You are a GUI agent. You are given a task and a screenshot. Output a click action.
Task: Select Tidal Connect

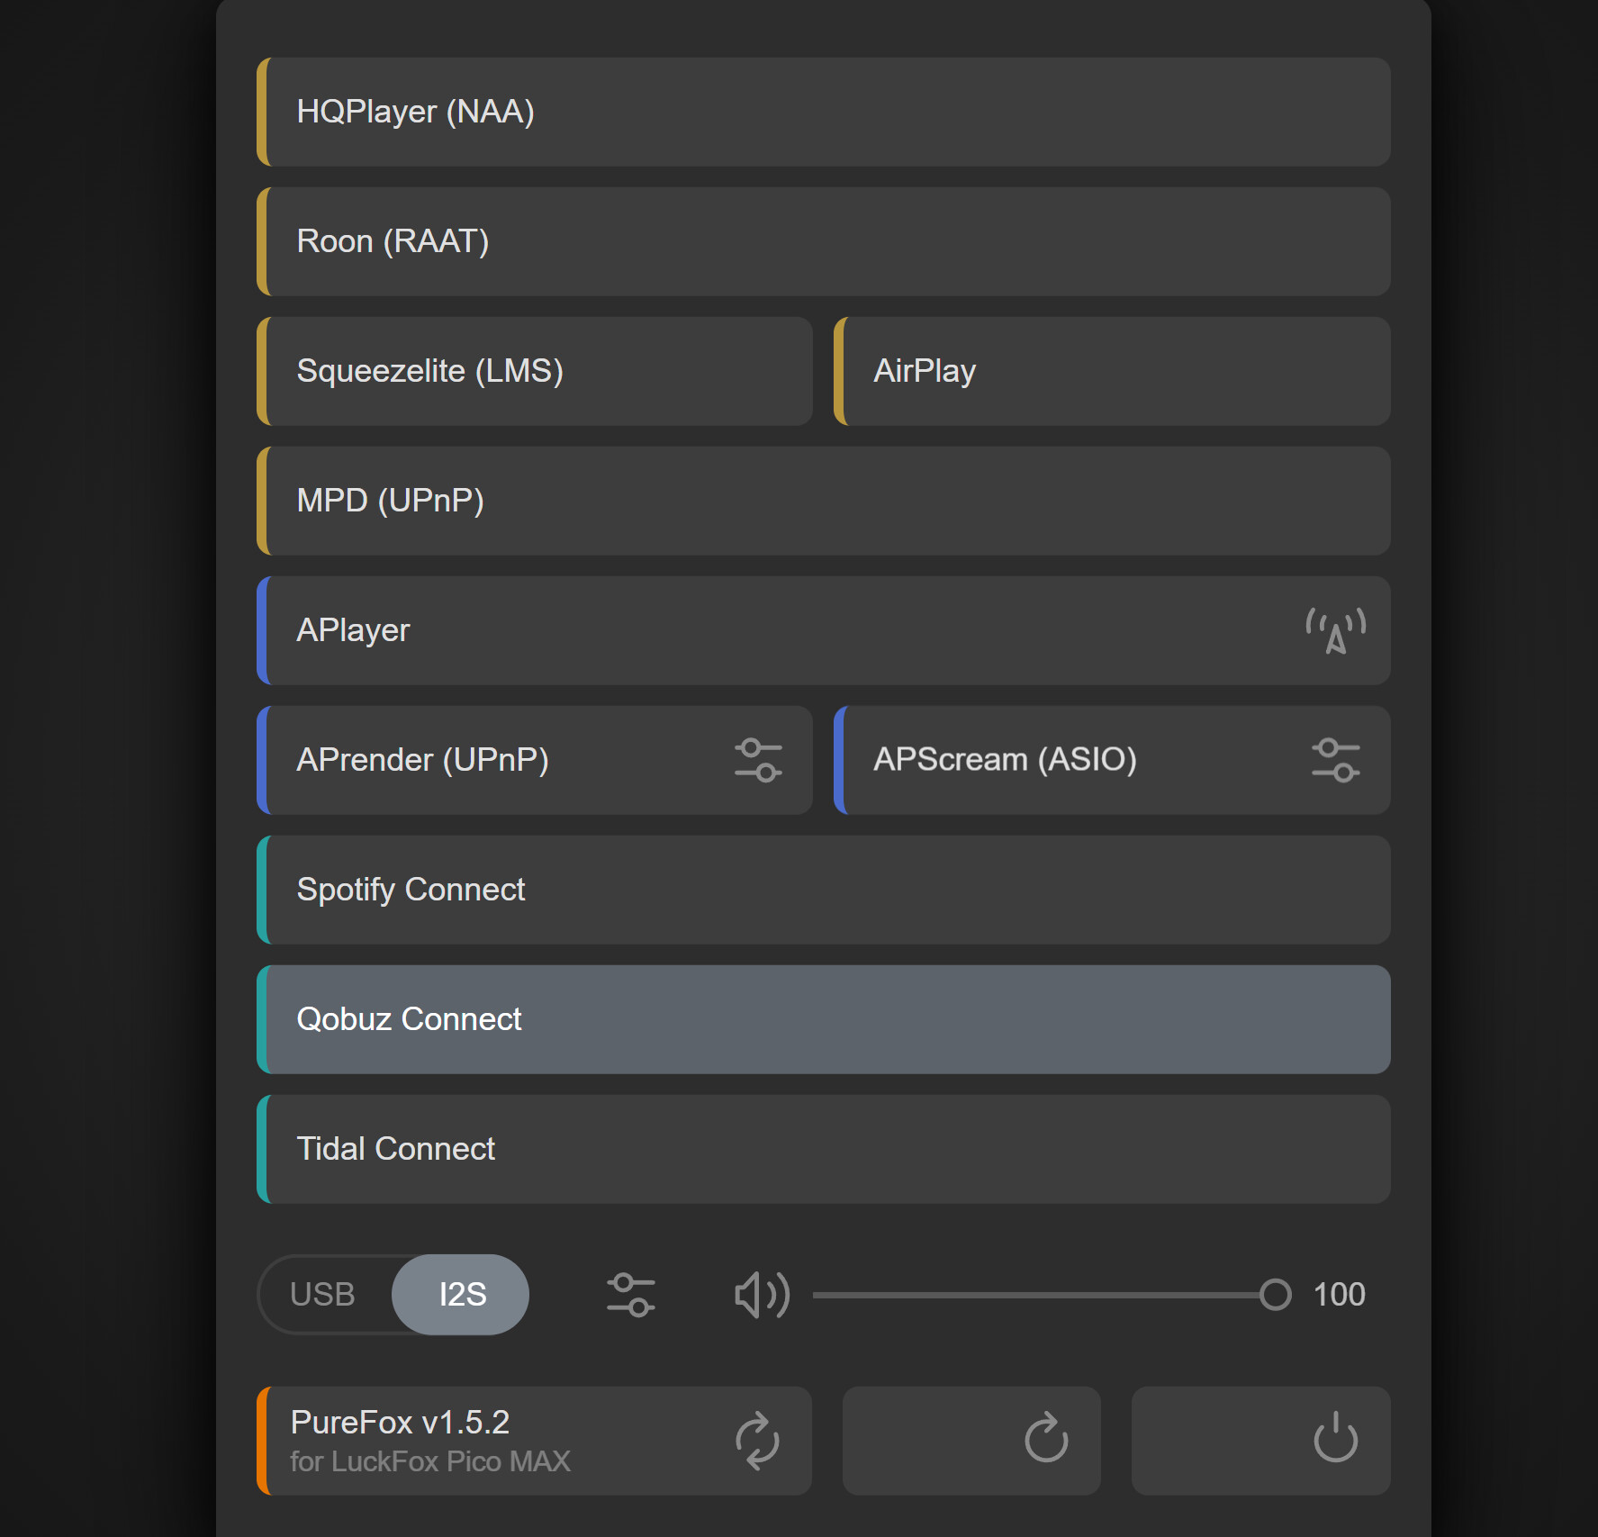pyautogui.click(x=823, y=1149)
